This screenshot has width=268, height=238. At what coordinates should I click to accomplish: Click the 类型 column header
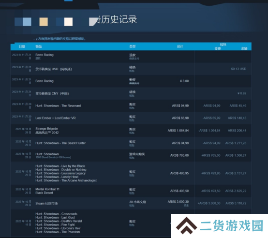[x=133, y=46]
